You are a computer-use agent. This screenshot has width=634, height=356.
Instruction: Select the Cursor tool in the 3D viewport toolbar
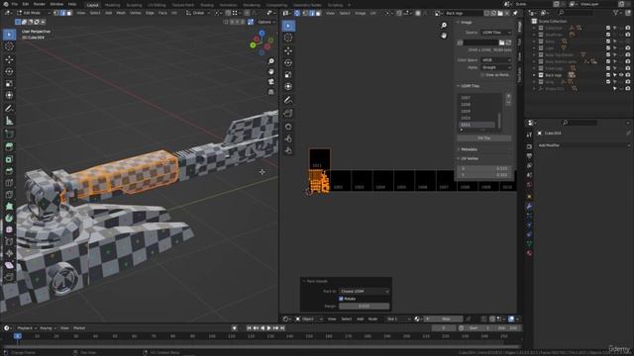[x=9, y=46]
